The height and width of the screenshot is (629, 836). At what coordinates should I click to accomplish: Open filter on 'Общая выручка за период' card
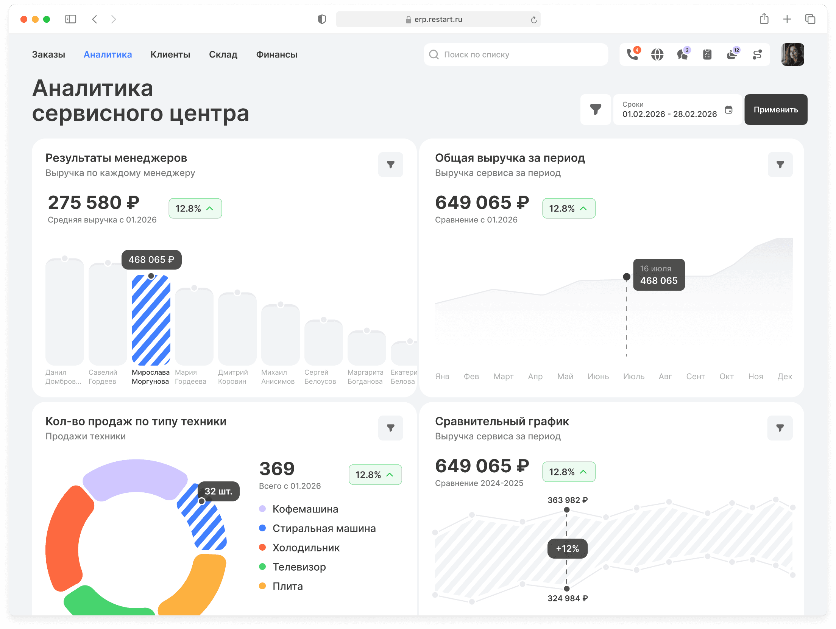780,165
